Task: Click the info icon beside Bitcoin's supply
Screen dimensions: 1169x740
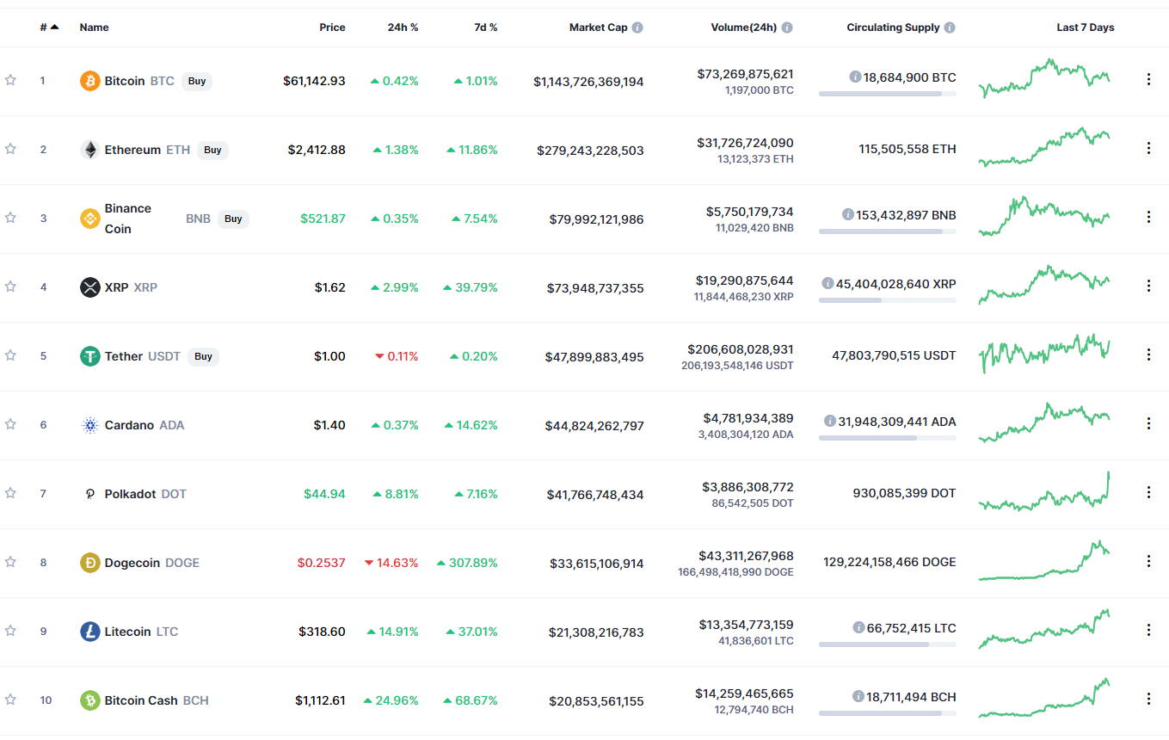Action: [x=855, y=77]
